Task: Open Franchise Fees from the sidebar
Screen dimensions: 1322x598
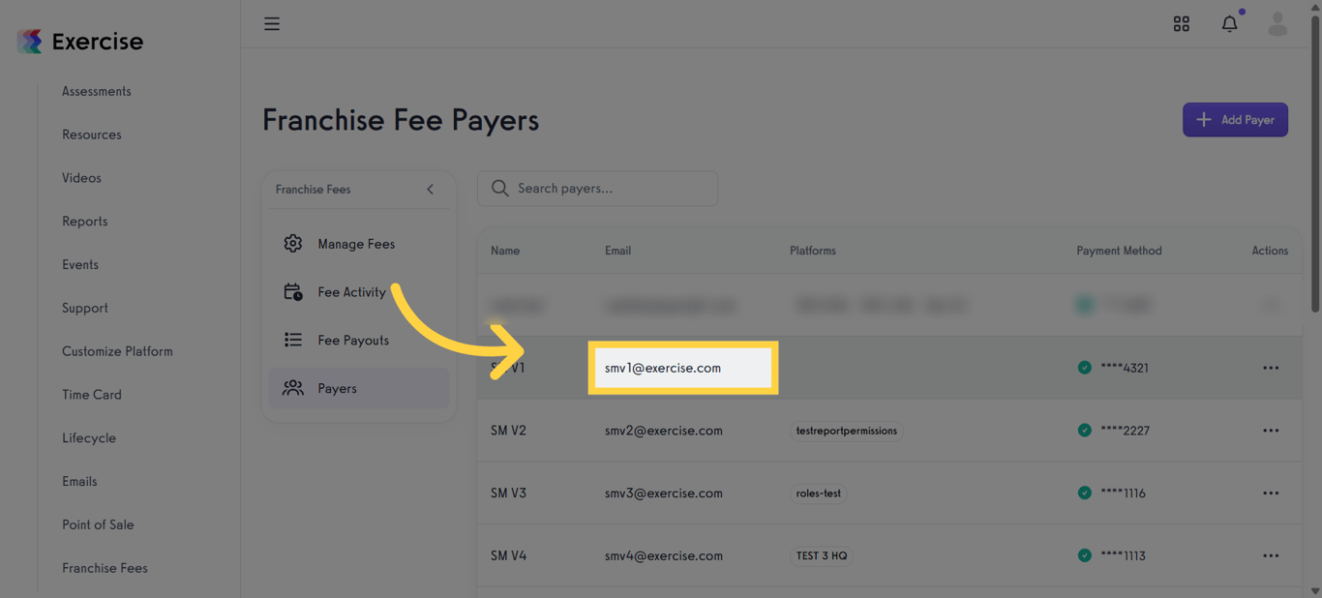Action: (105, 568)
